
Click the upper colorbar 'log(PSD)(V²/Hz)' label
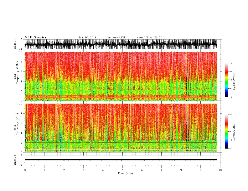pyautogui.click(x=234, y=81)
